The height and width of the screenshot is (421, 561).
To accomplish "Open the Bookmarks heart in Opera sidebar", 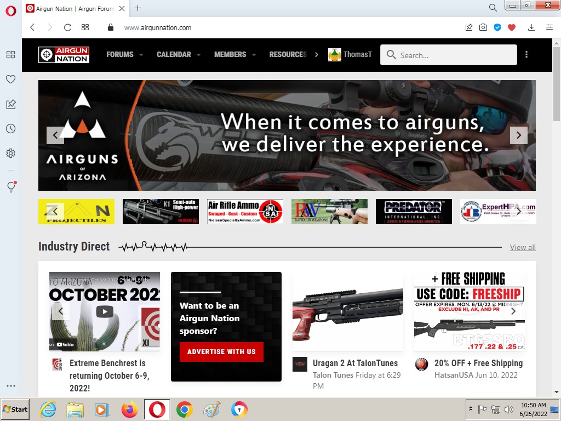I will 11,79.
